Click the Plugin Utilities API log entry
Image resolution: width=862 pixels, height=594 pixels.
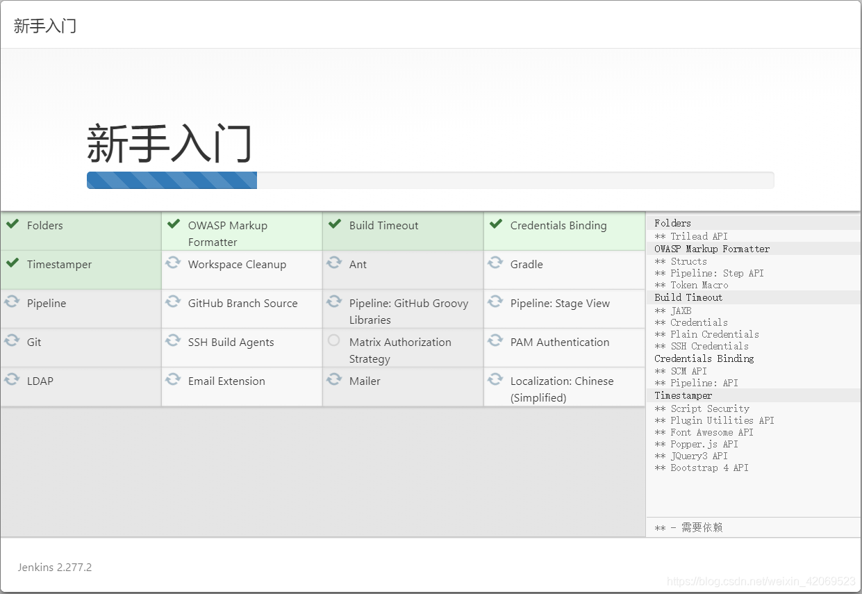point(714,420)
